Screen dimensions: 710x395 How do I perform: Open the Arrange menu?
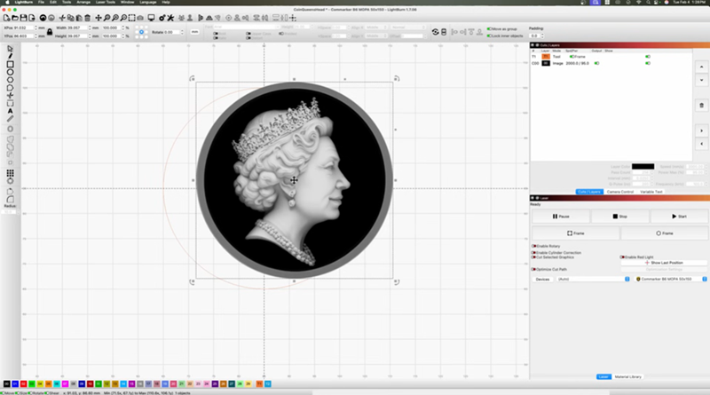[83, 3]
